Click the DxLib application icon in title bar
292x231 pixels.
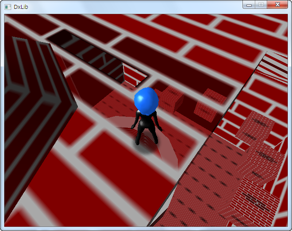pos(8,7)
